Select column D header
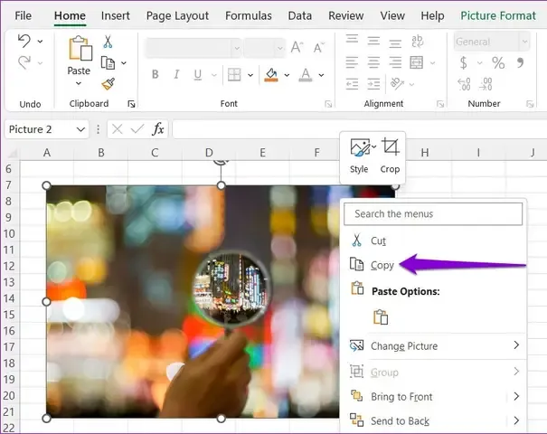This screenshot has width=547, height=434. point(209,153)
